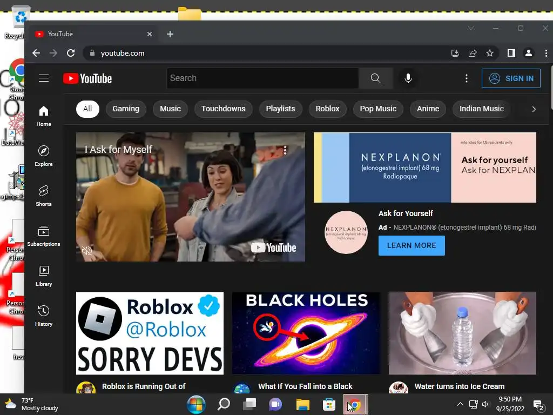Reload the YouTube page

tap(71, 53)
